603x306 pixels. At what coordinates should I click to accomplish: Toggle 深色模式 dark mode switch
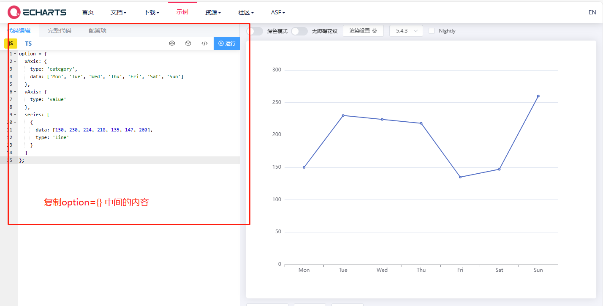click(255, 31)
